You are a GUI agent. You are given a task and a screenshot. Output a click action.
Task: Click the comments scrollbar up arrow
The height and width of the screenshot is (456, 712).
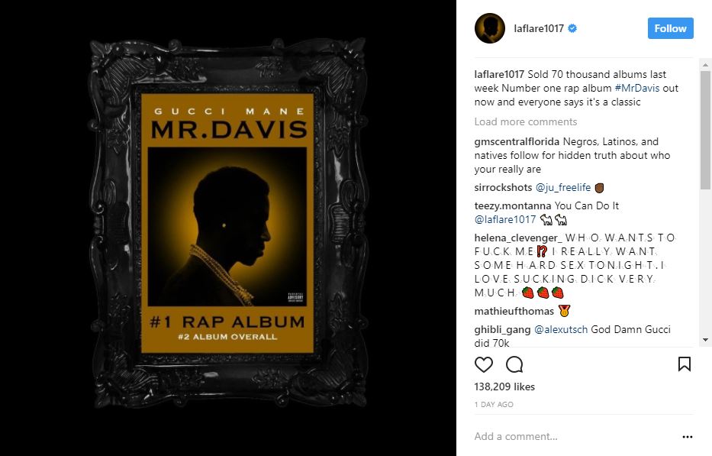705,65
